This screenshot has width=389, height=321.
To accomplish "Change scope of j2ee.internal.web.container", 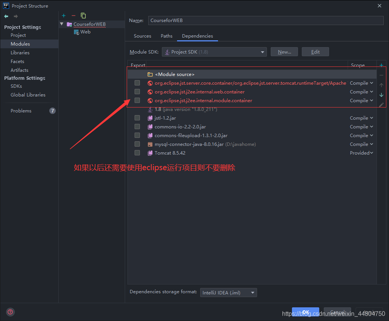I will point(361,92).
